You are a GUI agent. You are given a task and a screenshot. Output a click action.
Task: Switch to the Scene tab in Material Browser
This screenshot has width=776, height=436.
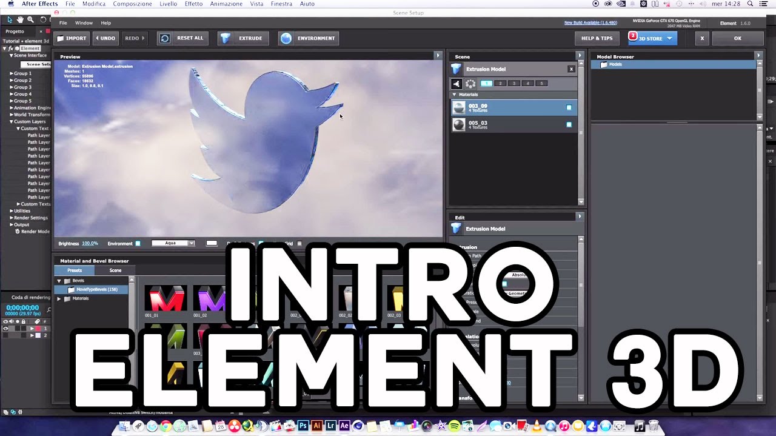(115, 270)
